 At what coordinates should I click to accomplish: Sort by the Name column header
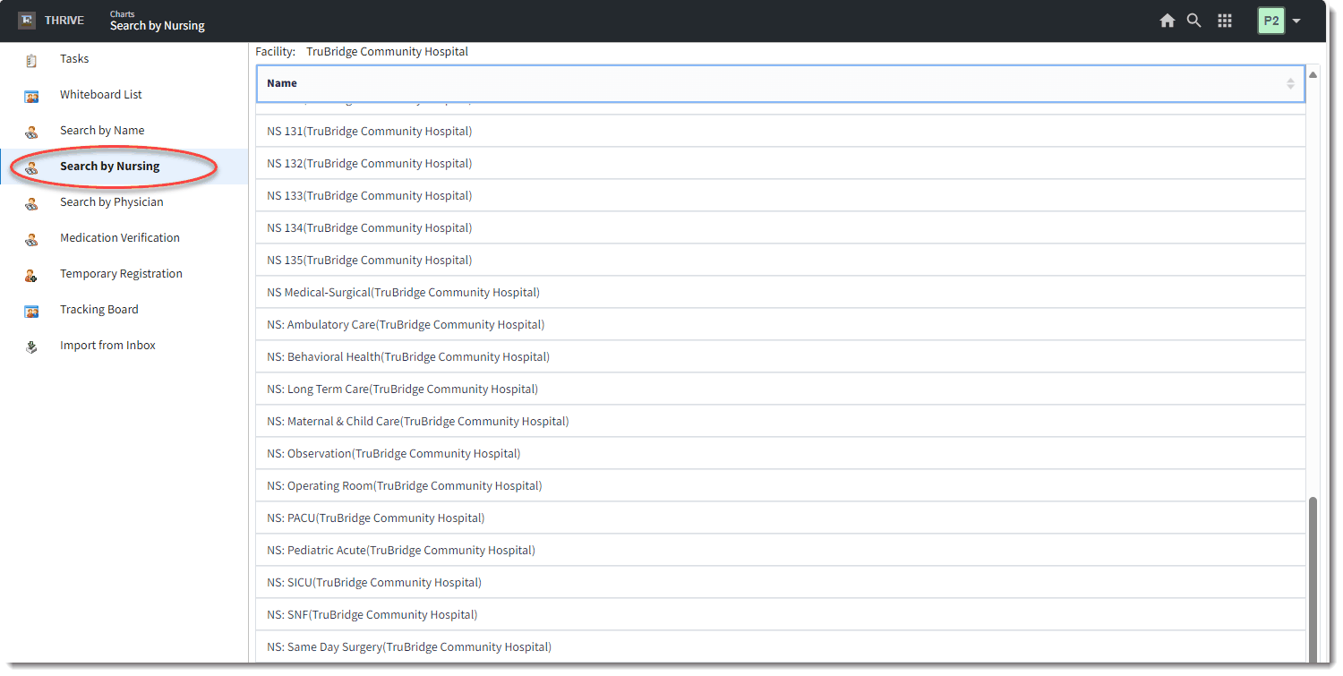click(781, 83)
